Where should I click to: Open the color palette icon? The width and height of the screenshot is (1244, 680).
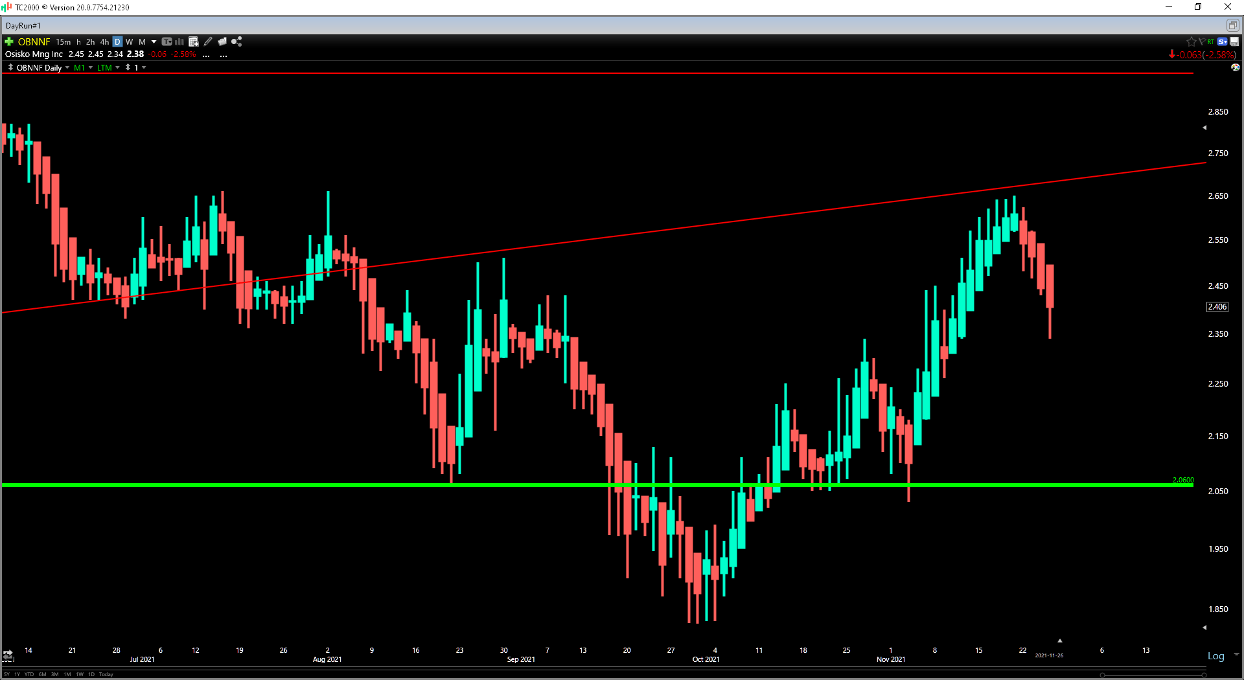point(1236,67)
